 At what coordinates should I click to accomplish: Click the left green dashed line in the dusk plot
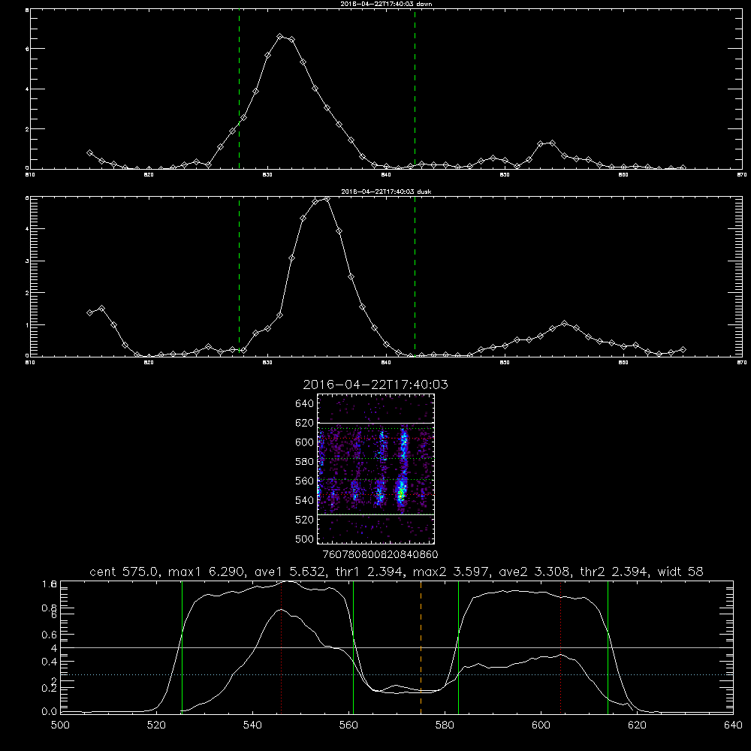[239, 276]
